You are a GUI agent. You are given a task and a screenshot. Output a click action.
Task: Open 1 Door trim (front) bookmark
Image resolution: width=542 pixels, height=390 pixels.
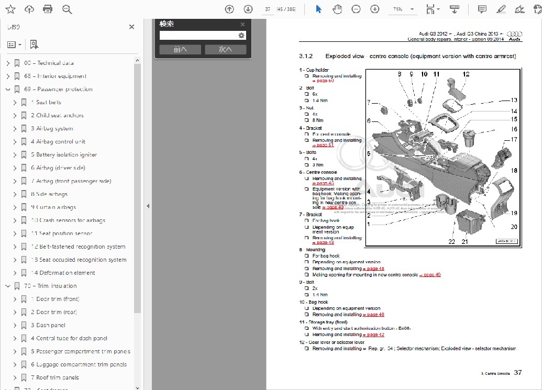click(x=55, y=299)
